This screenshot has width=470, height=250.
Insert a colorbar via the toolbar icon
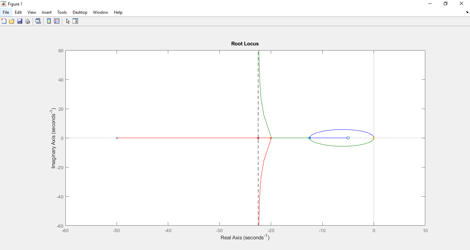click(x=49, y=21)
